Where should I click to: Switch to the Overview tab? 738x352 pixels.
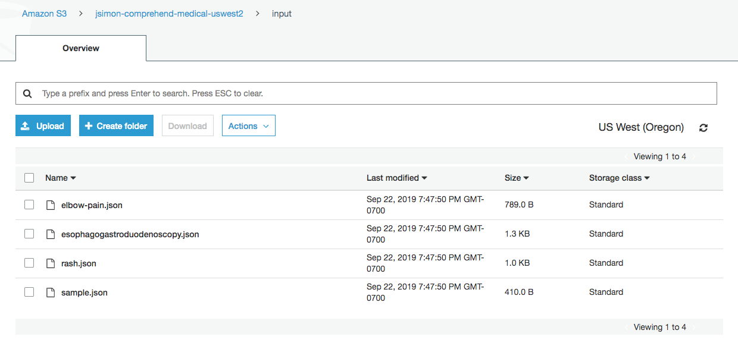pyautogui.click(x=81, y=48)
